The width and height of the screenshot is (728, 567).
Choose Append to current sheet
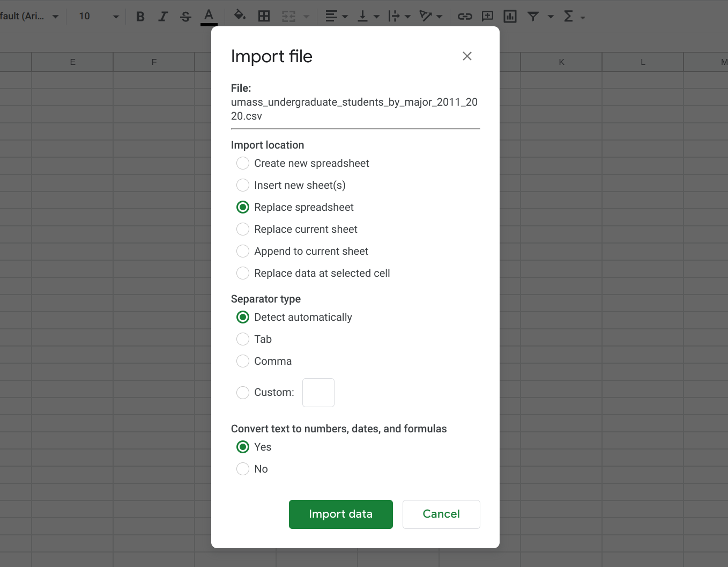(243, 251)
